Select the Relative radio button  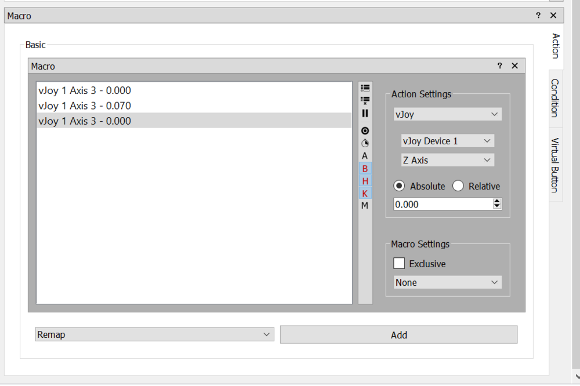pos(458,186)
